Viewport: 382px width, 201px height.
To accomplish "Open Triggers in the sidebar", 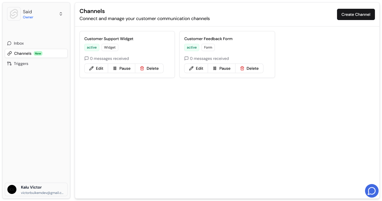I will (36, 64).
